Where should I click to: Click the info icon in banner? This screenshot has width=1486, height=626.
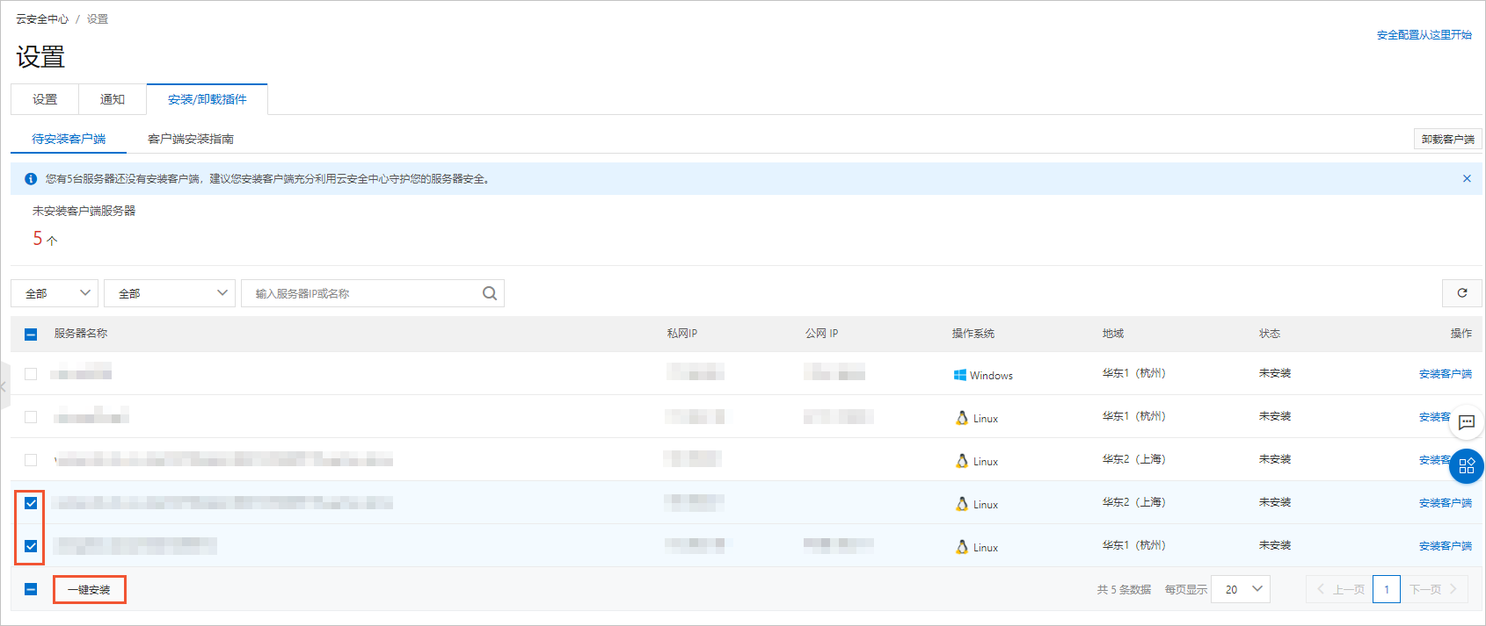point(31,179)
